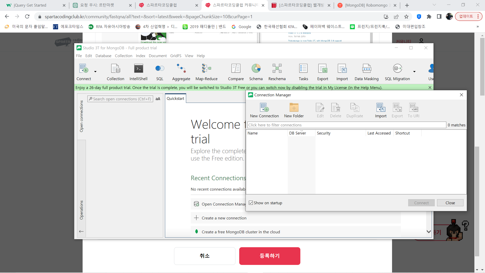
Task: Collapse the left sidebar arrow
Action: pos(81,231)
